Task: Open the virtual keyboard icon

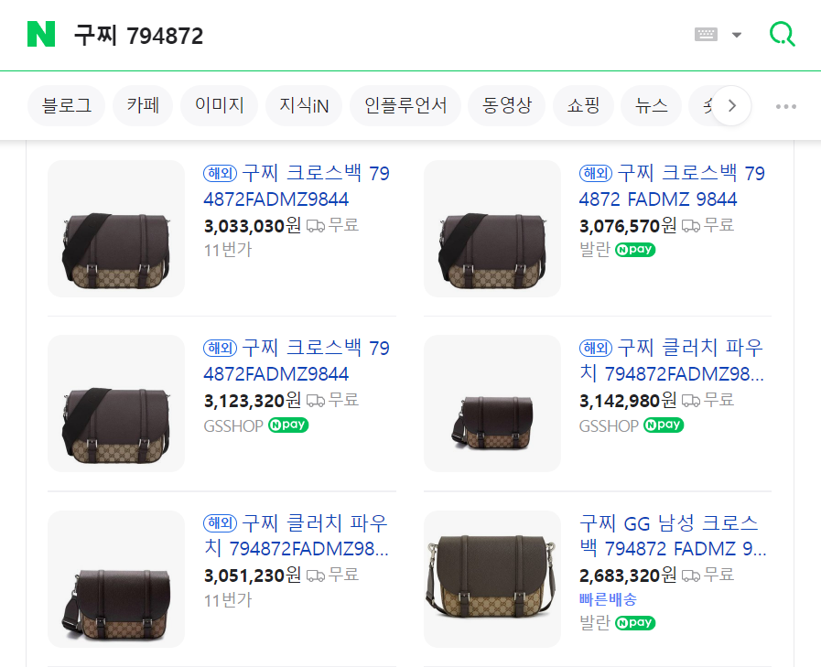Action: (x=706, y=35)
